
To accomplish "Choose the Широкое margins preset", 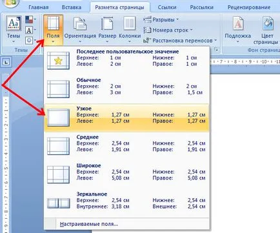I will [127, 175].
